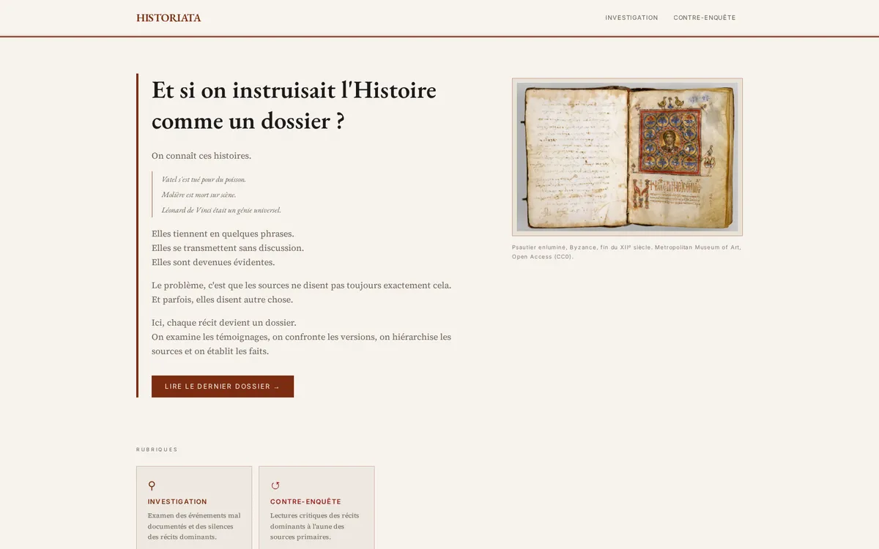Open the Contre-enquête card title
This screenshot has width=879, height=549.
click(x=305, y=501)
